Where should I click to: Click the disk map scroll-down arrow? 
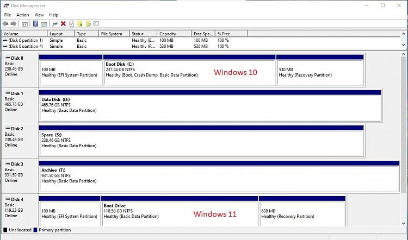pyautogui.click(x=403, y=223)
